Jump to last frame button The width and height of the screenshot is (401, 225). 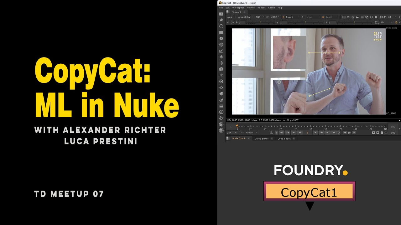(334, 132)
